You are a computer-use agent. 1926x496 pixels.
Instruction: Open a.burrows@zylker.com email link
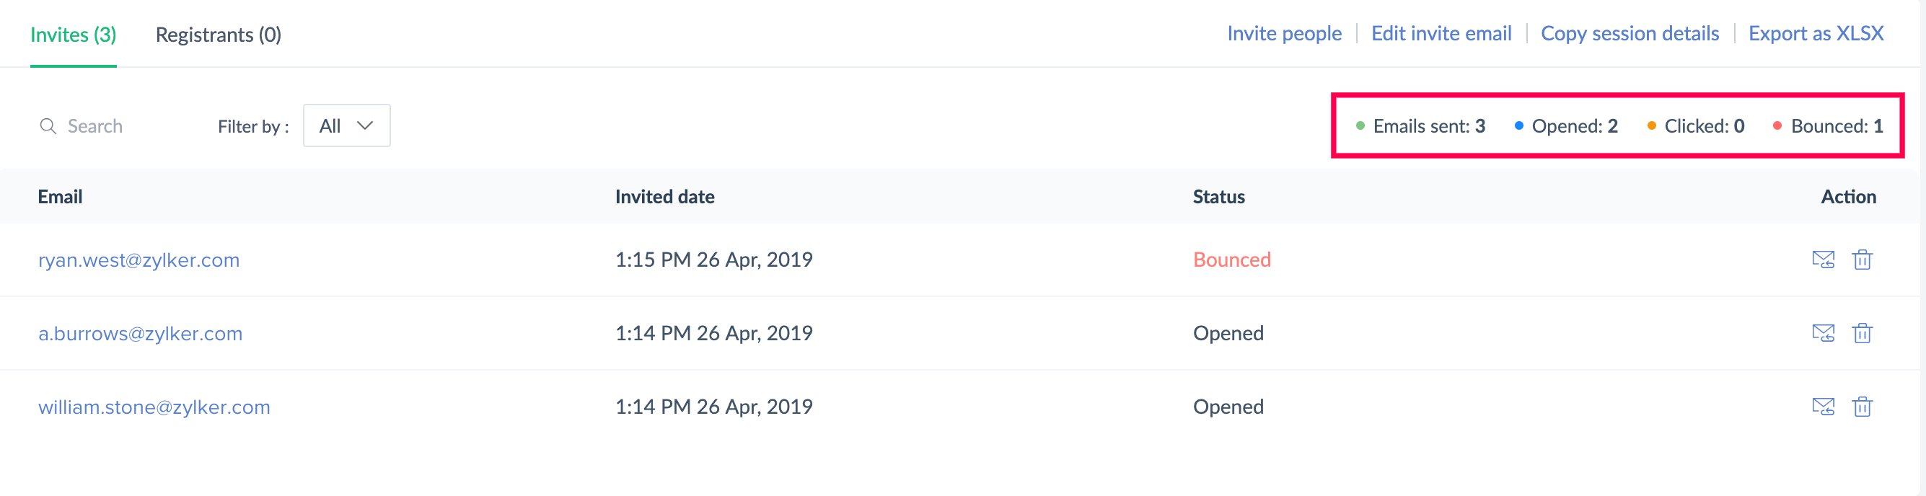click(x=141, y=333)
